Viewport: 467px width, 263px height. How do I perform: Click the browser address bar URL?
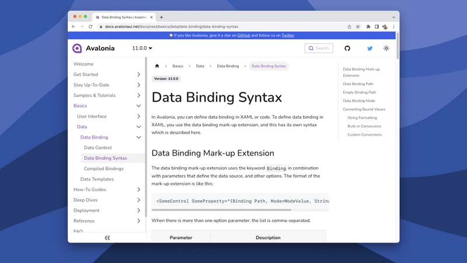coord(172,26)
